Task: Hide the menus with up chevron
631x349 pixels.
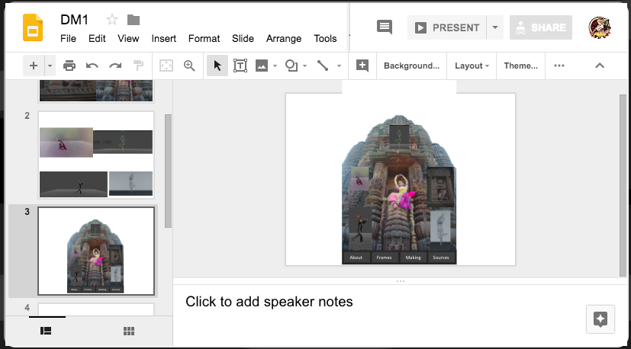Action: pyautogui.click(x=600, y=66)
